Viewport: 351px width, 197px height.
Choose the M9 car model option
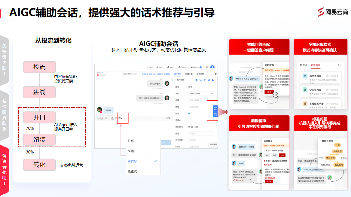coord(282,155)
